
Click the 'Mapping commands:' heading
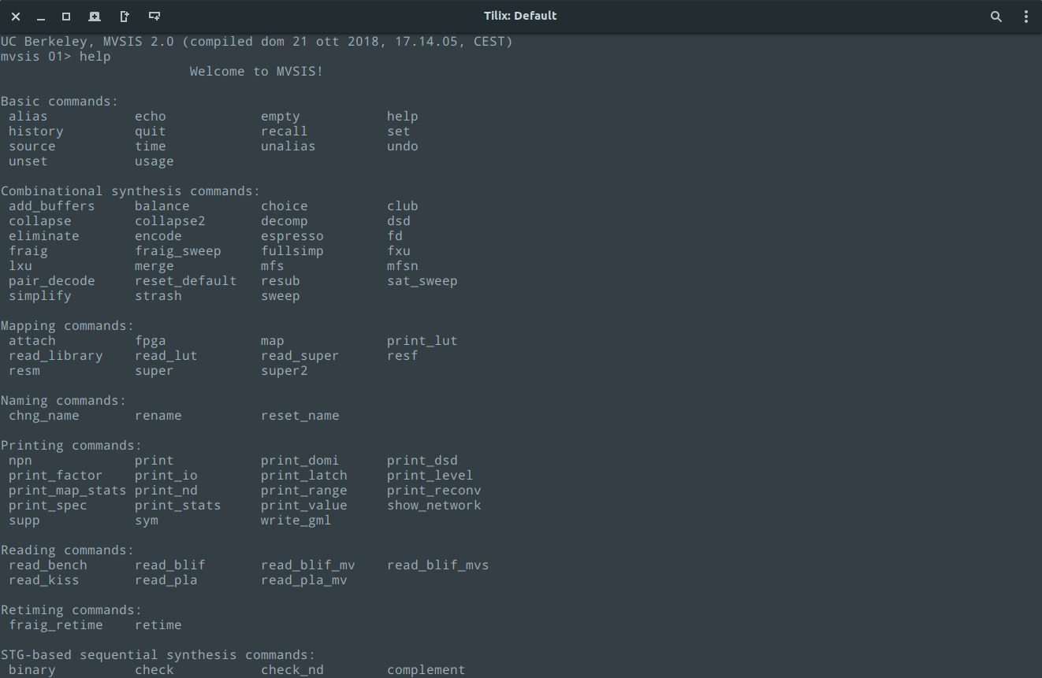(68, 326)
